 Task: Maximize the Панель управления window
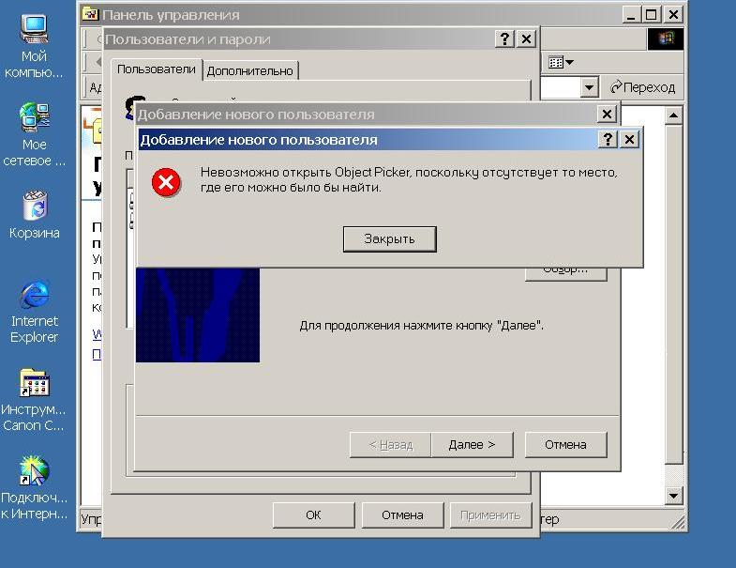[x=651, y=15]
